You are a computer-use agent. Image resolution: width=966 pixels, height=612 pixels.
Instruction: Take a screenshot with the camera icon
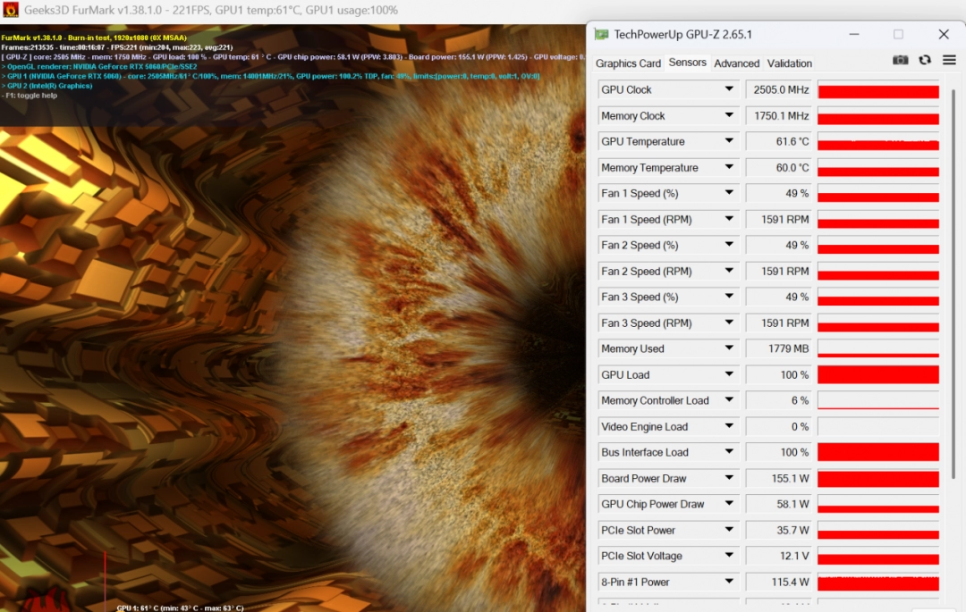click(x=900, y=60)
